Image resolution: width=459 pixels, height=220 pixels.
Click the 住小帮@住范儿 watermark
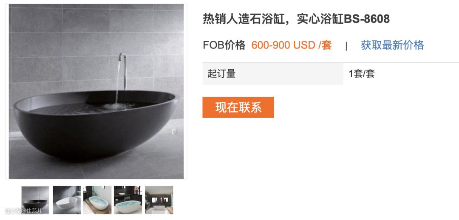(x=24, y=210)
